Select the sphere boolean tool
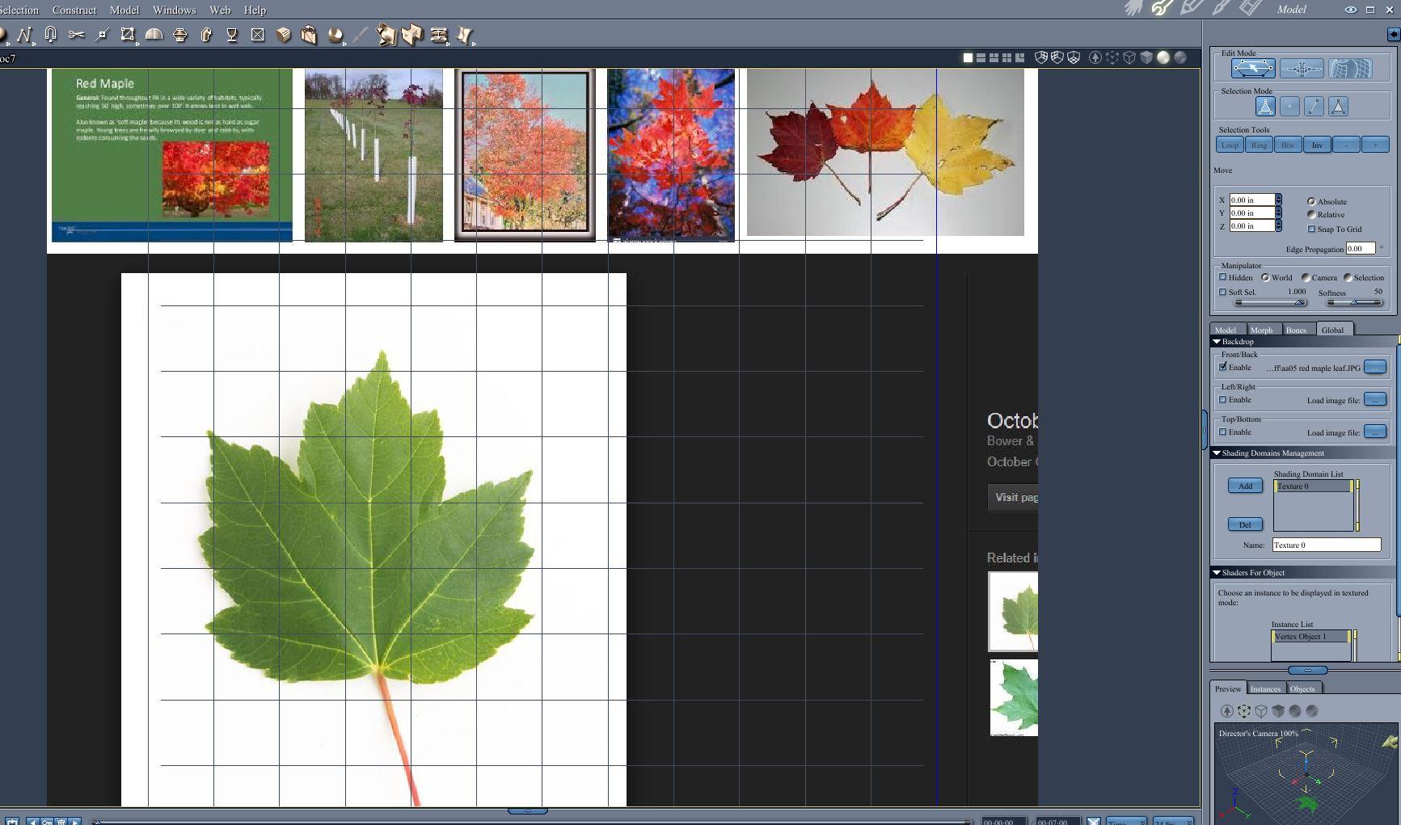Viewport: 1401px width, 825px height. (x=335, y=35)
